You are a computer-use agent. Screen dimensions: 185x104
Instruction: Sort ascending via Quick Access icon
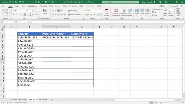(x=36, y=2)
